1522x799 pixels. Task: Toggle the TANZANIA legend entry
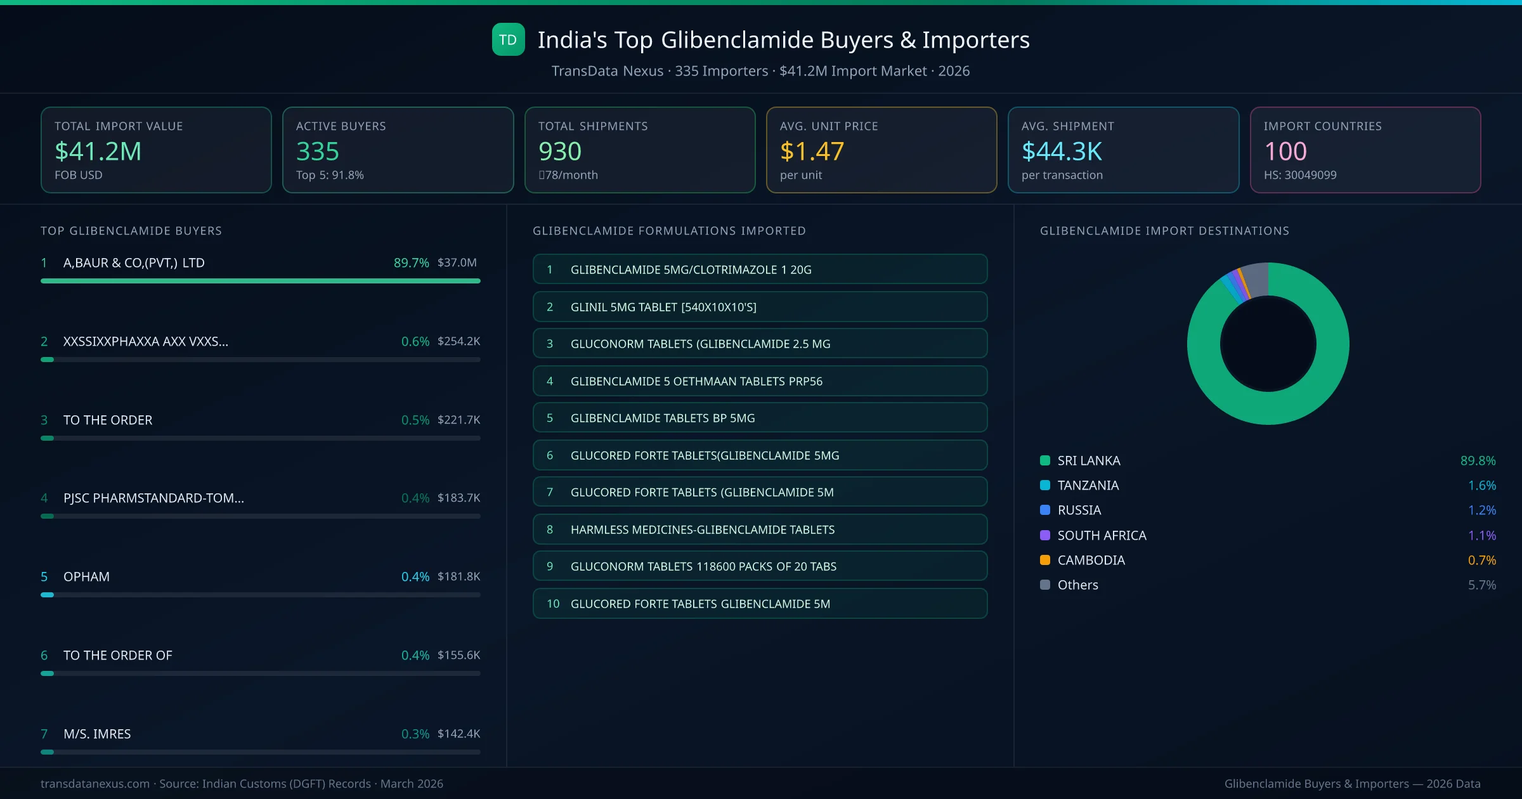pos(1088,485)
